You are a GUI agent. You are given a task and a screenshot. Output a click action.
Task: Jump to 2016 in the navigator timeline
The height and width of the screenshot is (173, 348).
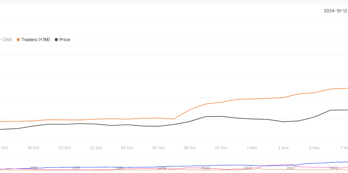coord(34,168)
